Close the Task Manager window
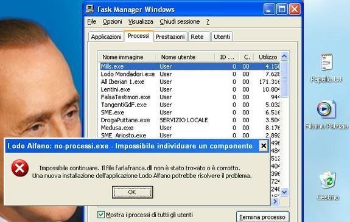The width and height of the screenshot is (350, 222). [x=295, y=9]
